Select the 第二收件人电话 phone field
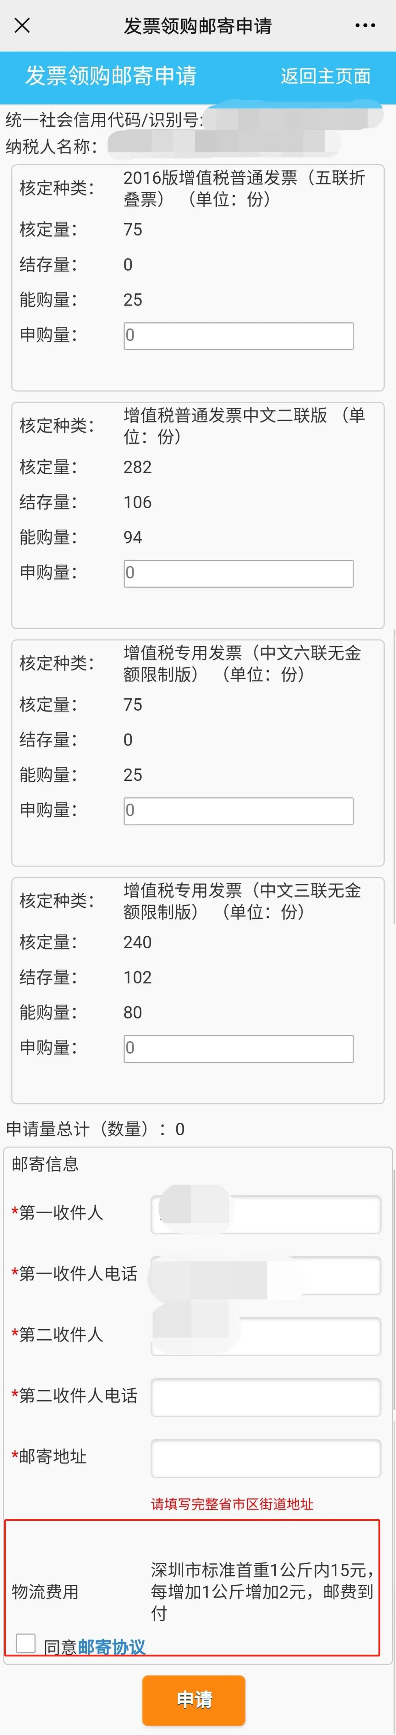The width and height of the screenshot is (396, 1735). 265,1397
